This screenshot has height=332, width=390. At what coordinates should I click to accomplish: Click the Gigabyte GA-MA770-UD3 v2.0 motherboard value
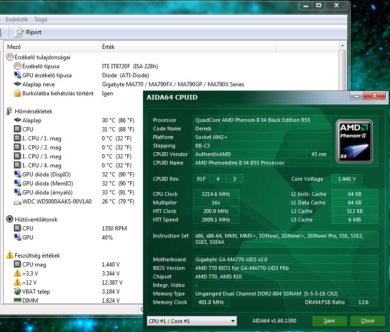click(x=231, y=259)
